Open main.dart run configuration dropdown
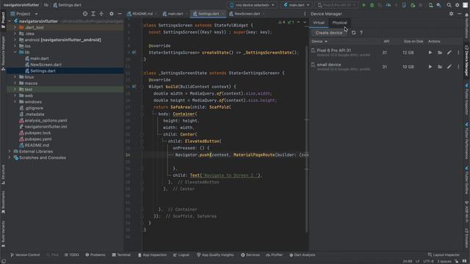This screenshot has width=470, height=264. click(296, 5)
